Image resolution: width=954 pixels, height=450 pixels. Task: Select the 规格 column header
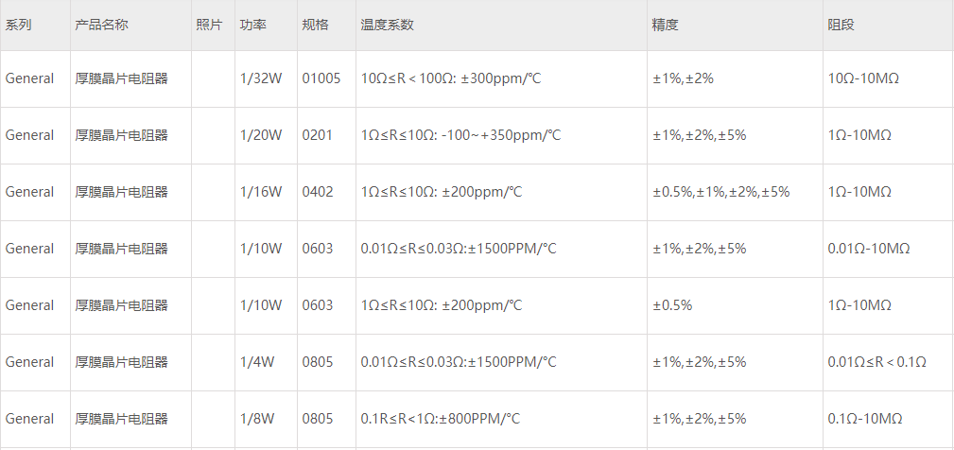pos(315,26)
